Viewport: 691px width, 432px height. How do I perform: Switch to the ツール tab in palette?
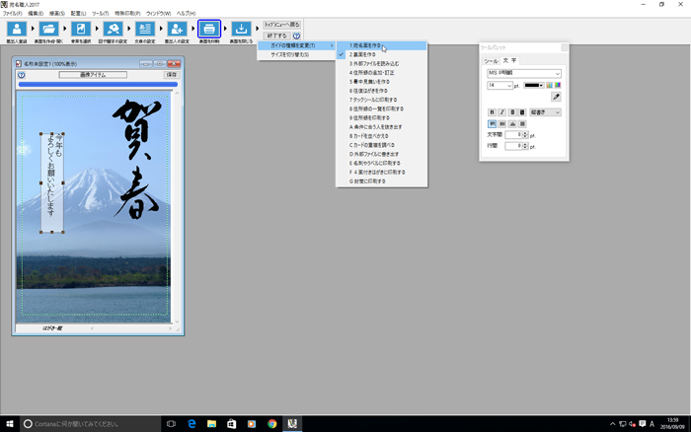491,61
